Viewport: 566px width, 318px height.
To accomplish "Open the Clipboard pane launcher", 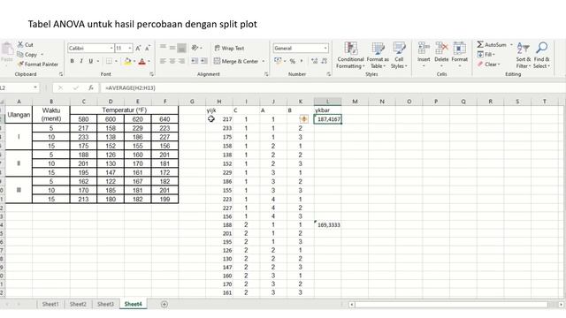I will pos(61,74).
